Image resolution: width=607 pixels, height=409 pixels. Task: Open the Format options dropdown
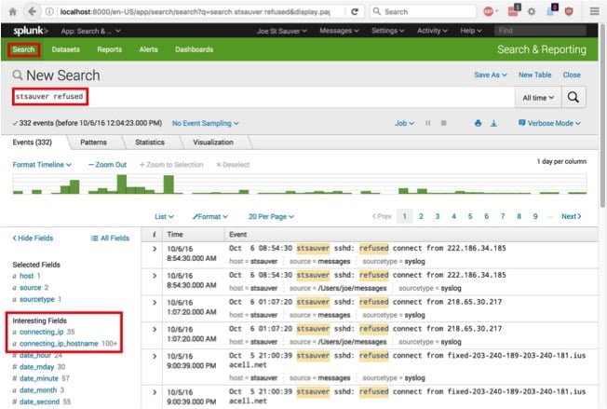click(210, 216)
